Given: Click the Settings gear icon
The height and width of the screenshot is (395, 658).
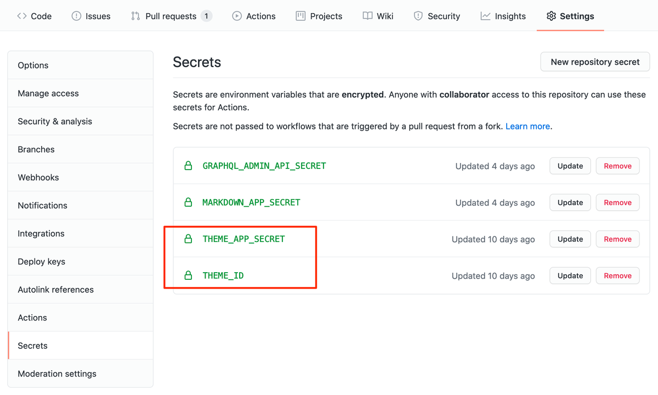Looking at the screenshot, I should [551, 16].
